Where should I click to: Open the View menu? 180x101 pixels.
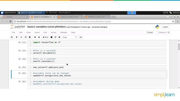pos(29,33)
